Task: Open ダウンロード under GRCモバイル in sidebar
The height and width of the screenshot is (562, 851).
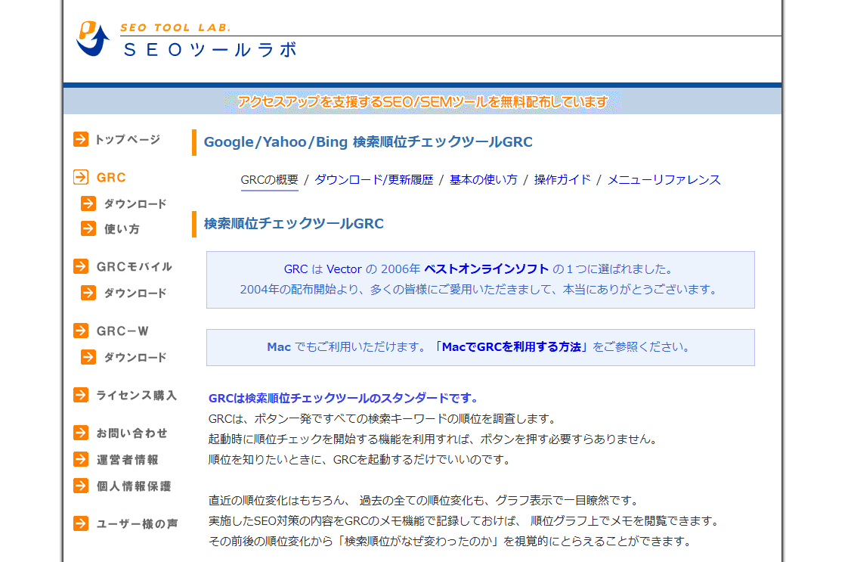Action: pos(135,293)
